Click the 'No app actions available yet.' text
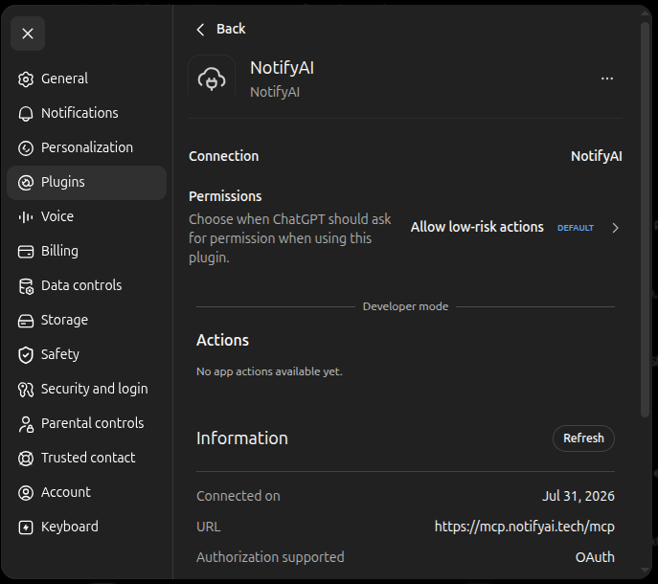The height and width of the screenshot is (584, 658). [x=269, y=371]
